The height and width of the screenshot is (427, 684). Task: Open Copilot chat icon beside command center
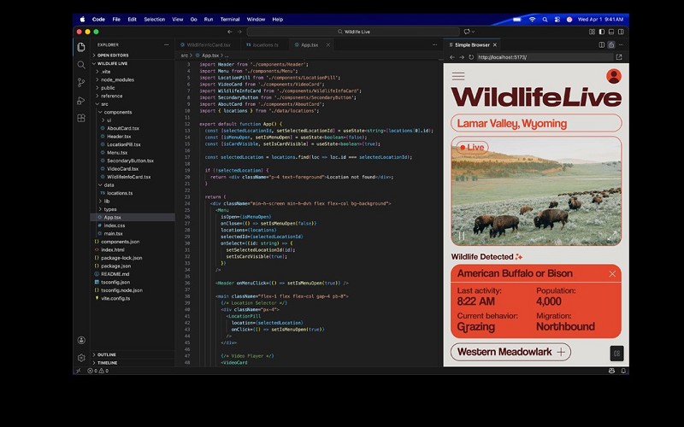point(469,32)
